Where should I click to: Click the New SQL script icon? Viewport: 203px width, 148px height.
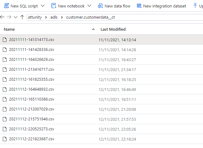6,6
